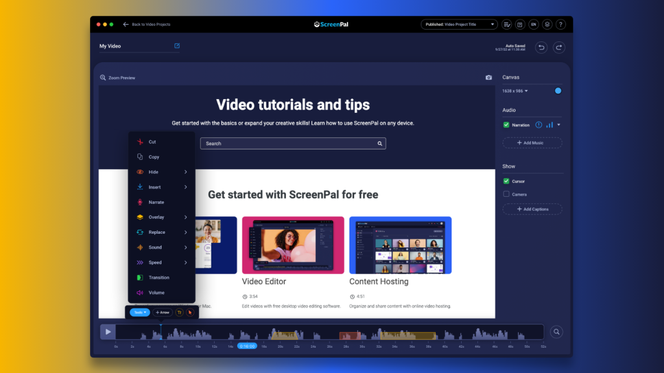Viewport: 664px width, 373px height.
Task: Click the Video Editor thumbnail
Action: (293, 245)
